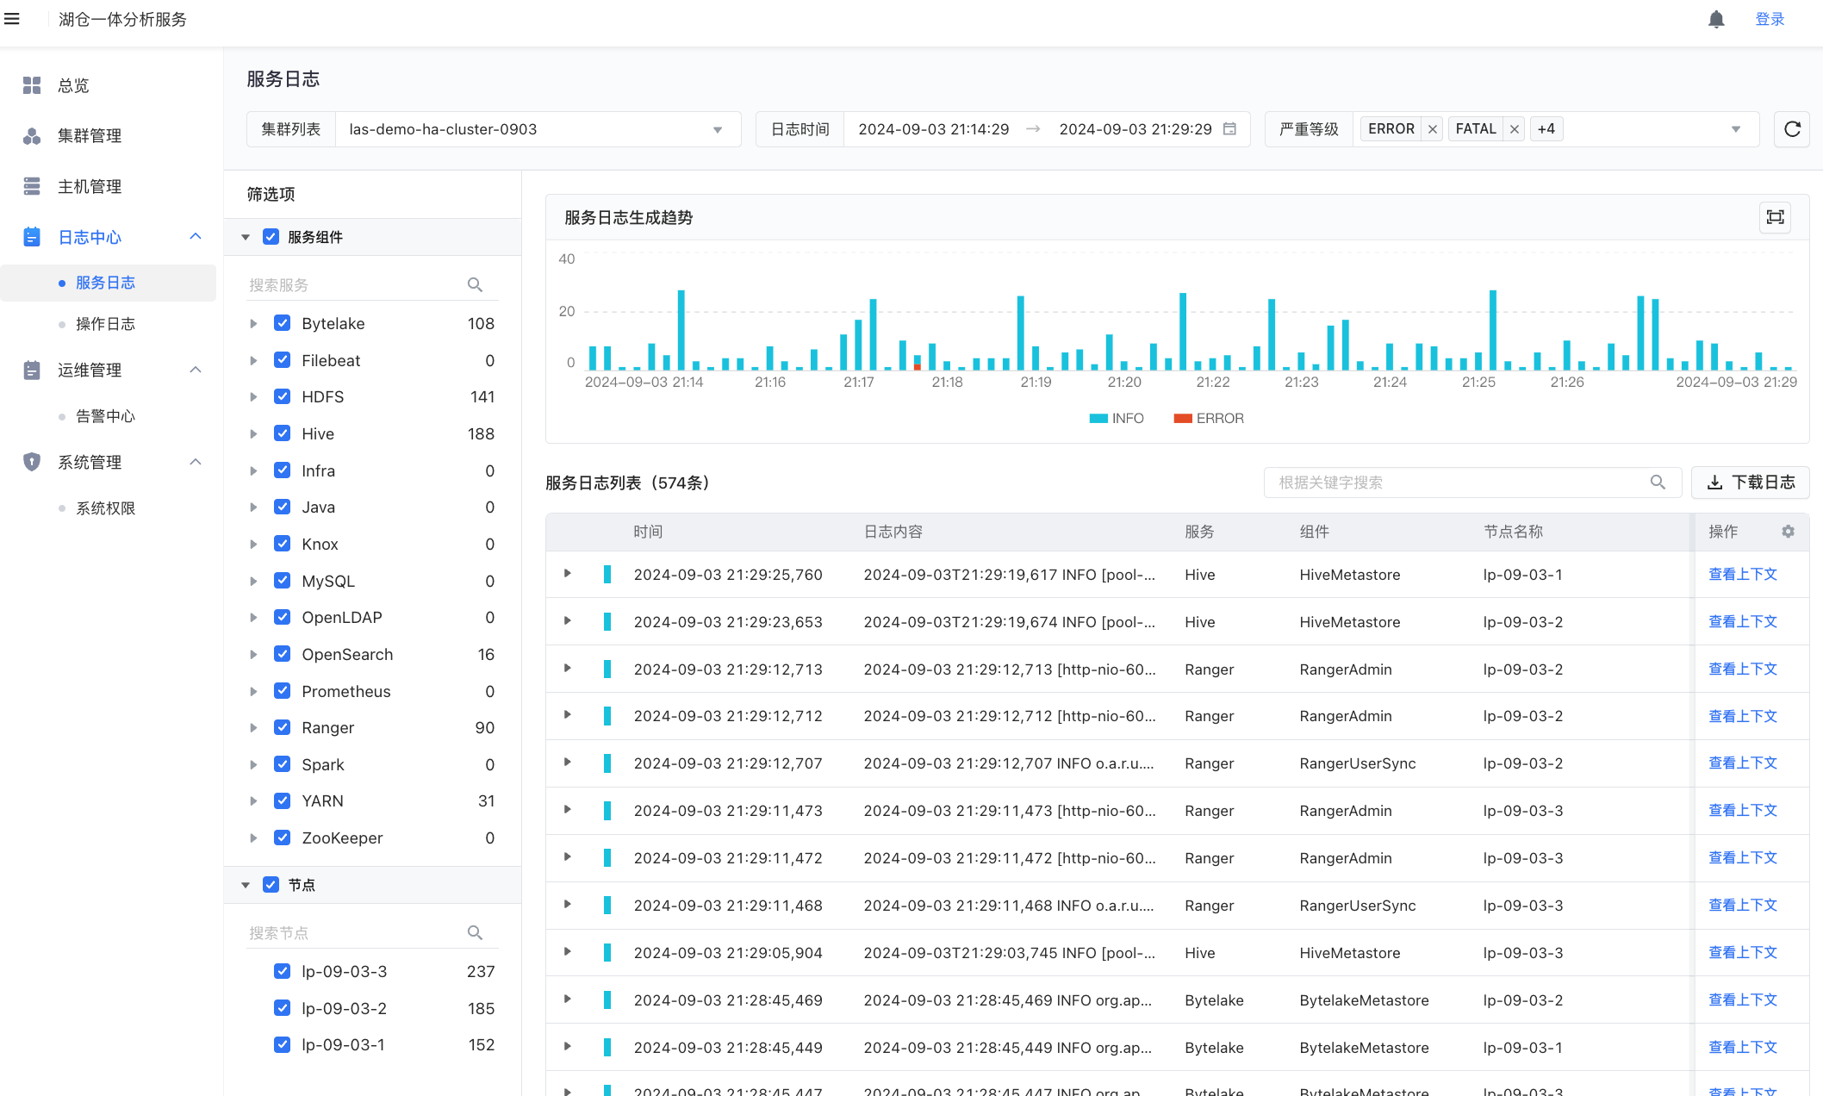Open 主机管理 in sidebar
Viewport: 1823px width, 1096px height.
pos(90,187)
